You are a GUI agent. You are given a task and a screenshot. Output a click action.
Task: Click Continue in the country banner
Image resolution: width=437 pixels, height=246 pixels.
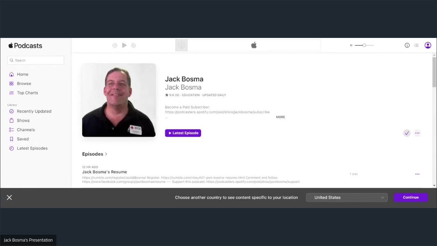coord(411,197)
